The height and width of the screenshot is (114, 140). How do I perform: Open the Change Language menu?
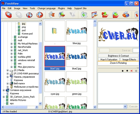(46, 8)
